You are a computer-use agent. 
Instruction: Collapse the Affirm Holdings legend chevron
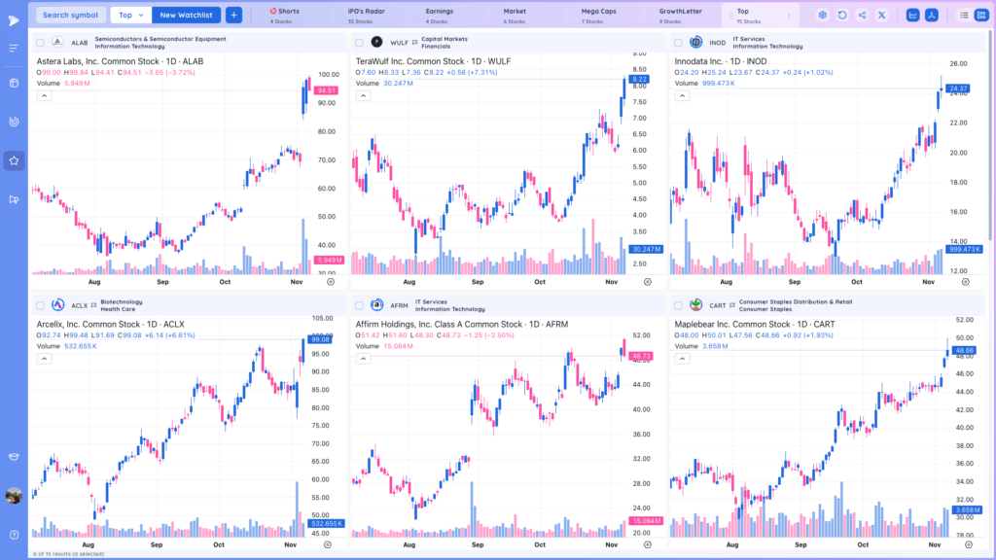tap(363, 359)
